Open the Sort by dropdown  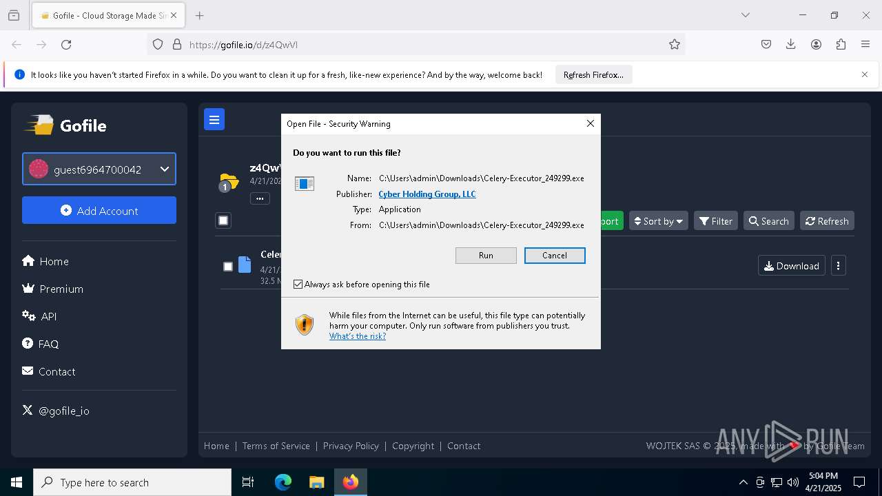pos(658,221)
